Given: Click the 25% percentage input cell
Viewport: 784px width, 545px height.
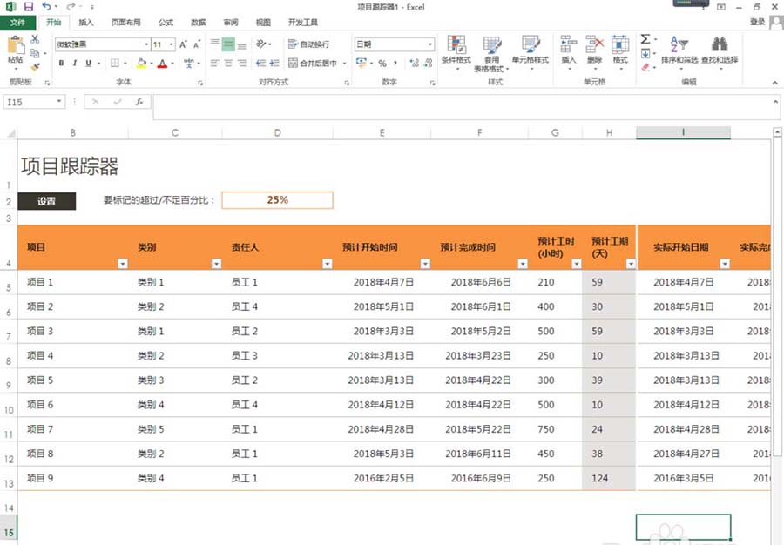Looking at the screenshot, I should [x=278, y=200].
